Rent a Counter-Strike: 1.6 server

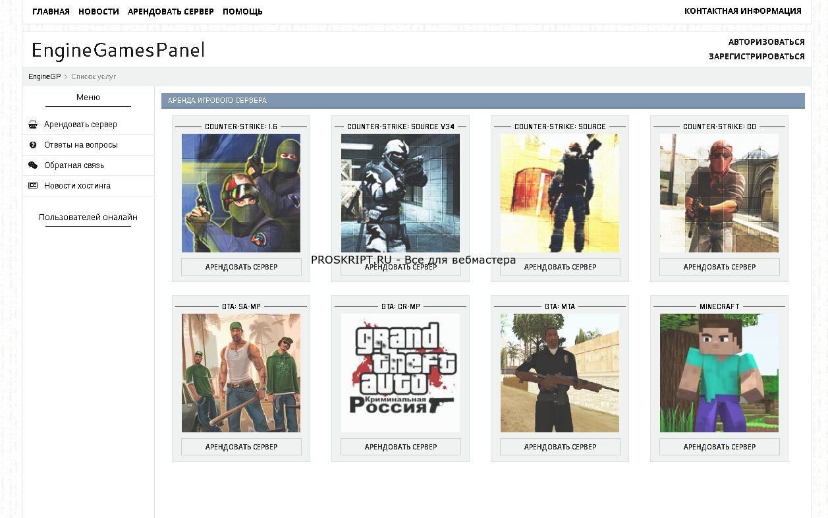click(x=241, y=267)
